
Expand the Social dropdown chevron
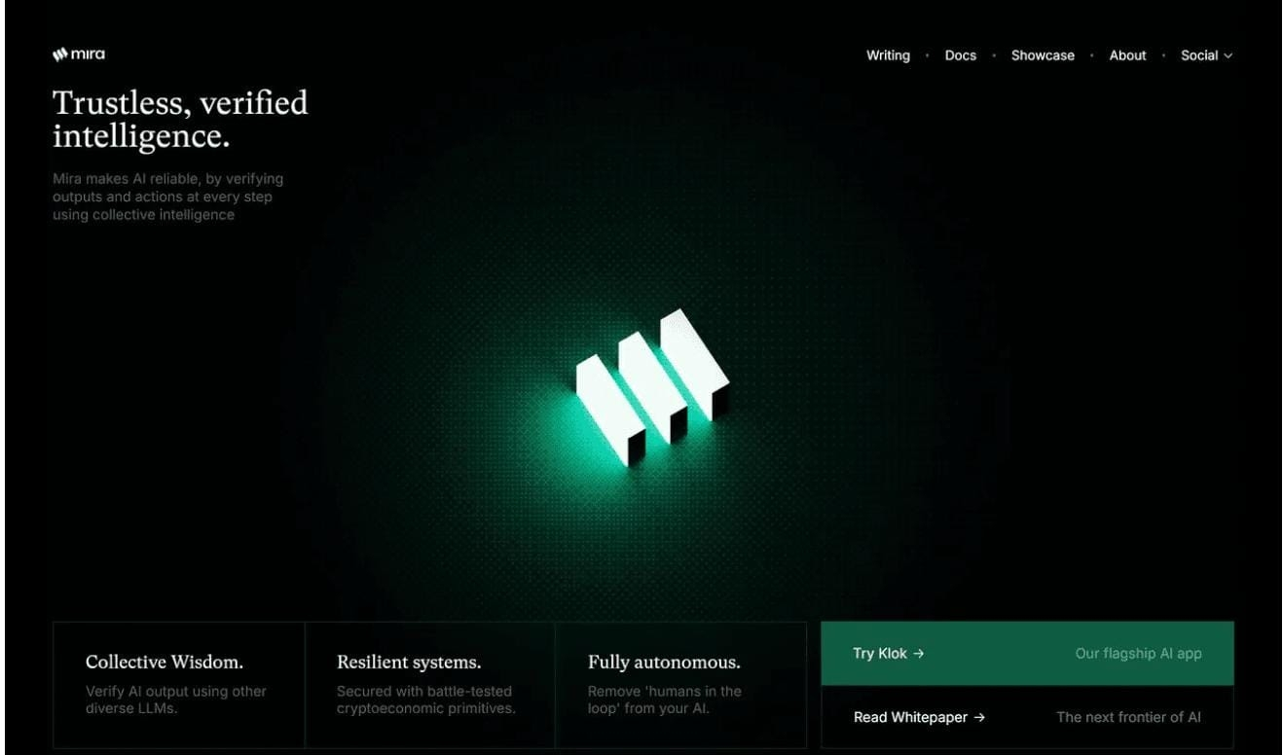pyautogui.click(x=1228, y=55)
